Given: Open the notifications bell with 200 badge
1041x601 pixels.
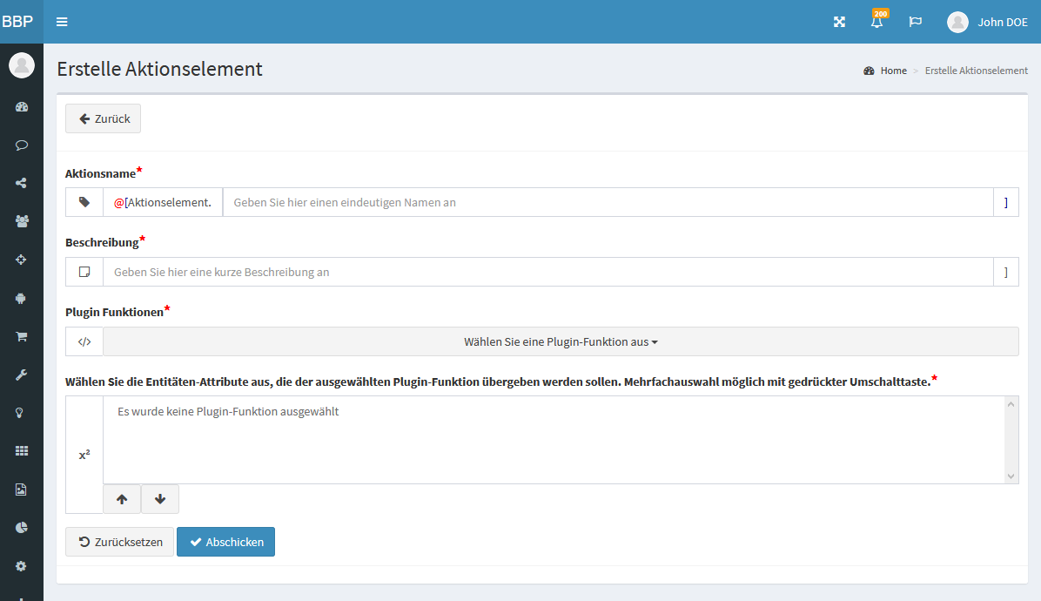Looking at the screenshot, I should (x=876, y=22).
